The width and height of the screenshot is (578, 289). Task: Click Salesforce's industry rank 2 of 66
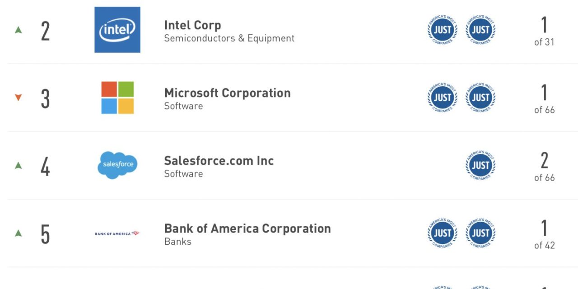coord(544,167)
